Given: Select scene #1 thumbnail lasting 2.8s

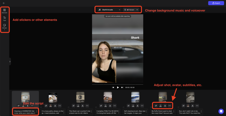Looking at the screenshot, I should (x=25, y=97).
